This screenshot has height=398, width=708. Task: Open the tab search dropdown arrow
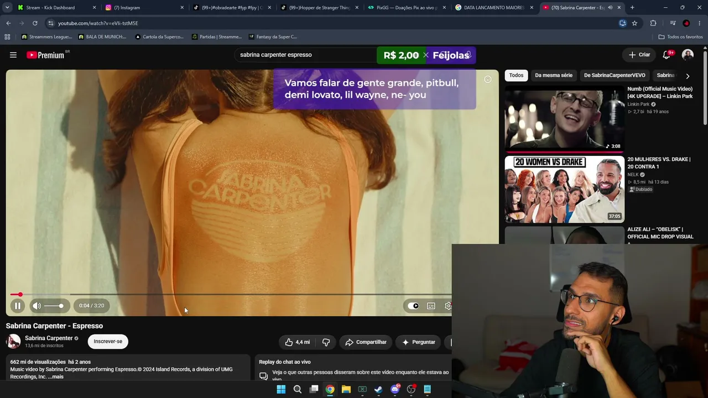pos(7,8)
